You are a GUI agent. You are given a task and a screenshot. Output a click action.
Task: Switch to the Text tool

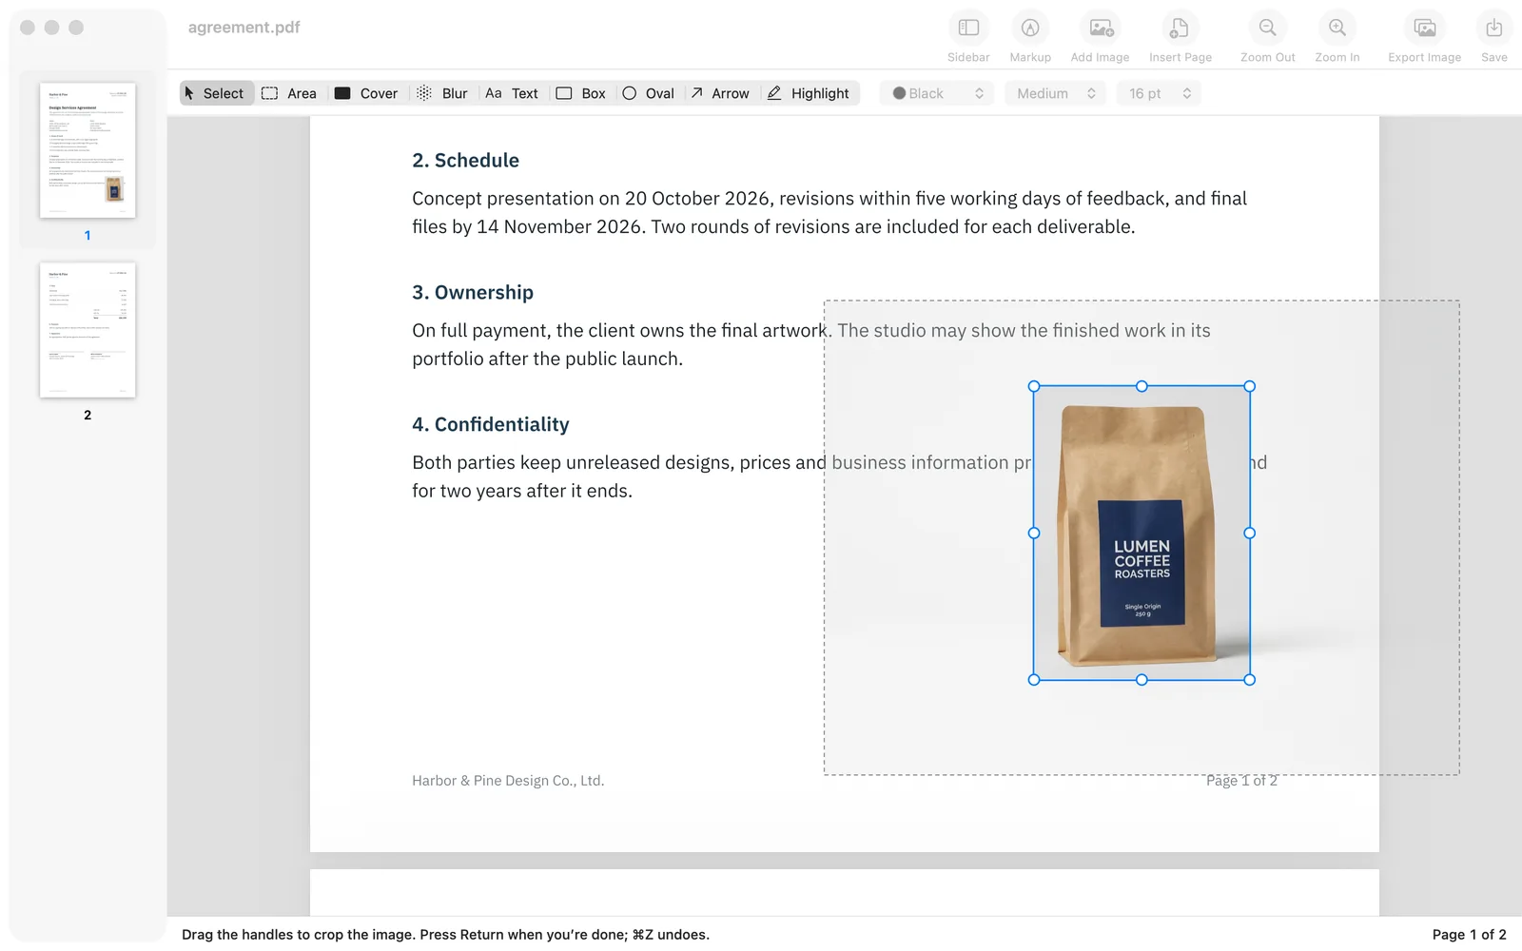512,93
